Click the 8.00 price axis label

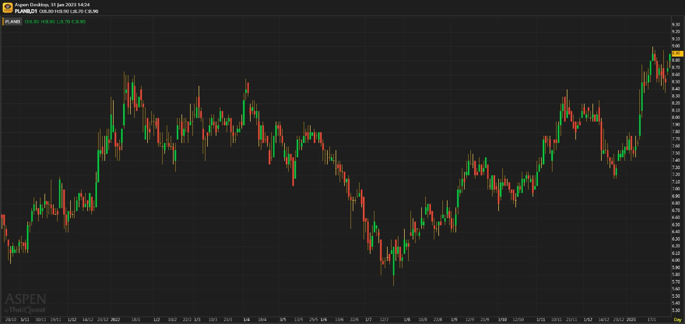tap(676, 117)
